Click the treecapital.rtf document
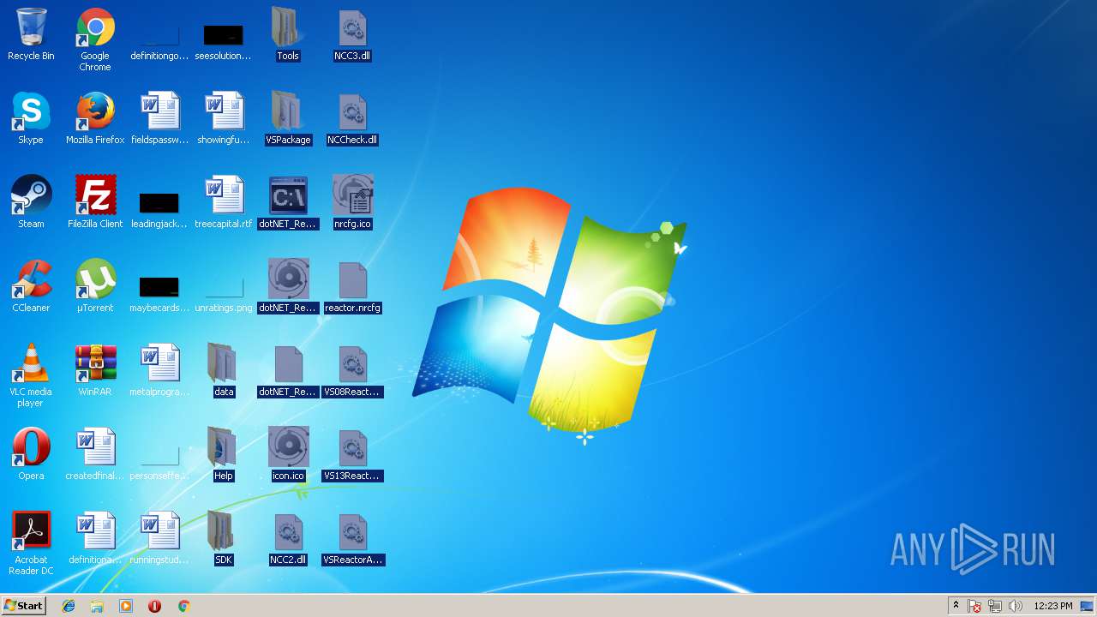The width and height of the screenshot is (1097, 617). click(224, 203)
